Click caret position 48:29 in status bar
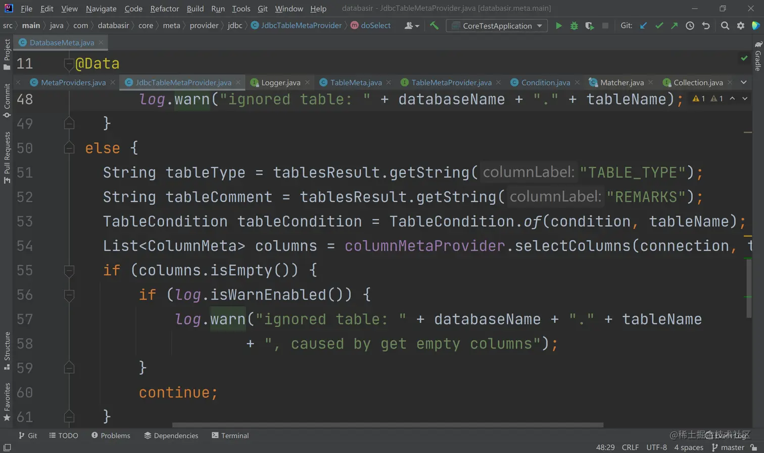 605,447
